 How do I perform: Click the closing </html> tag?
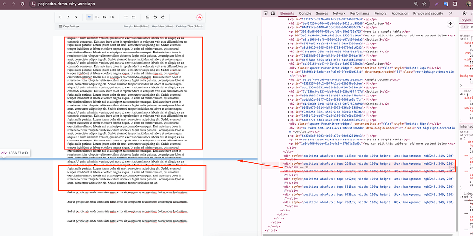point(271,230)
